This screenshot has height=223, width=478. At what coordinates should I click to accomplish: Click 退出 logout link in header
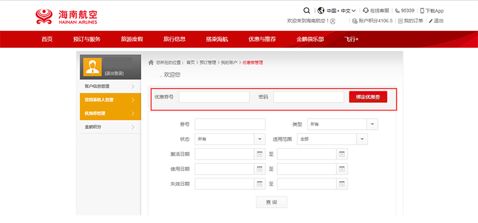[439, 21]
